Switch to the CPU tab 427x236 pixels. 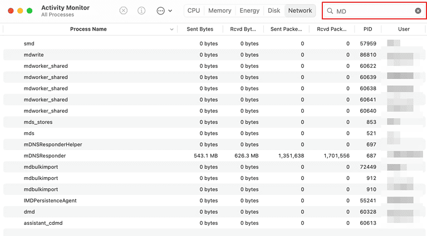pos(194,11)
